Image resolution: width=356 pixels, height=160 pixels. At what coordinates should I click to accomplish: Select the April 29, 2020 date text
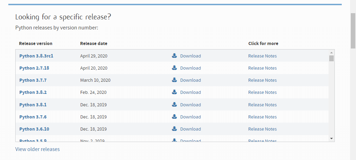94,56
